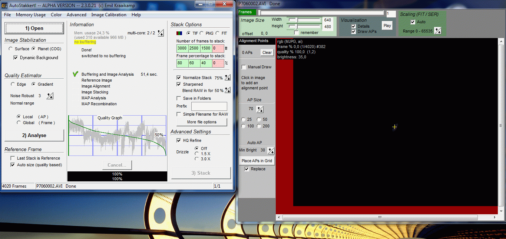Viewport: 506px width, 239px height.
Task: Click the RGB color channel icon
Action: click(x=179, y=33)
